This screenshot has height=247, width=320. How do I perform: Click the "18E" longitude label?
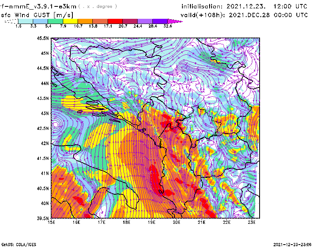click(126, 222)
